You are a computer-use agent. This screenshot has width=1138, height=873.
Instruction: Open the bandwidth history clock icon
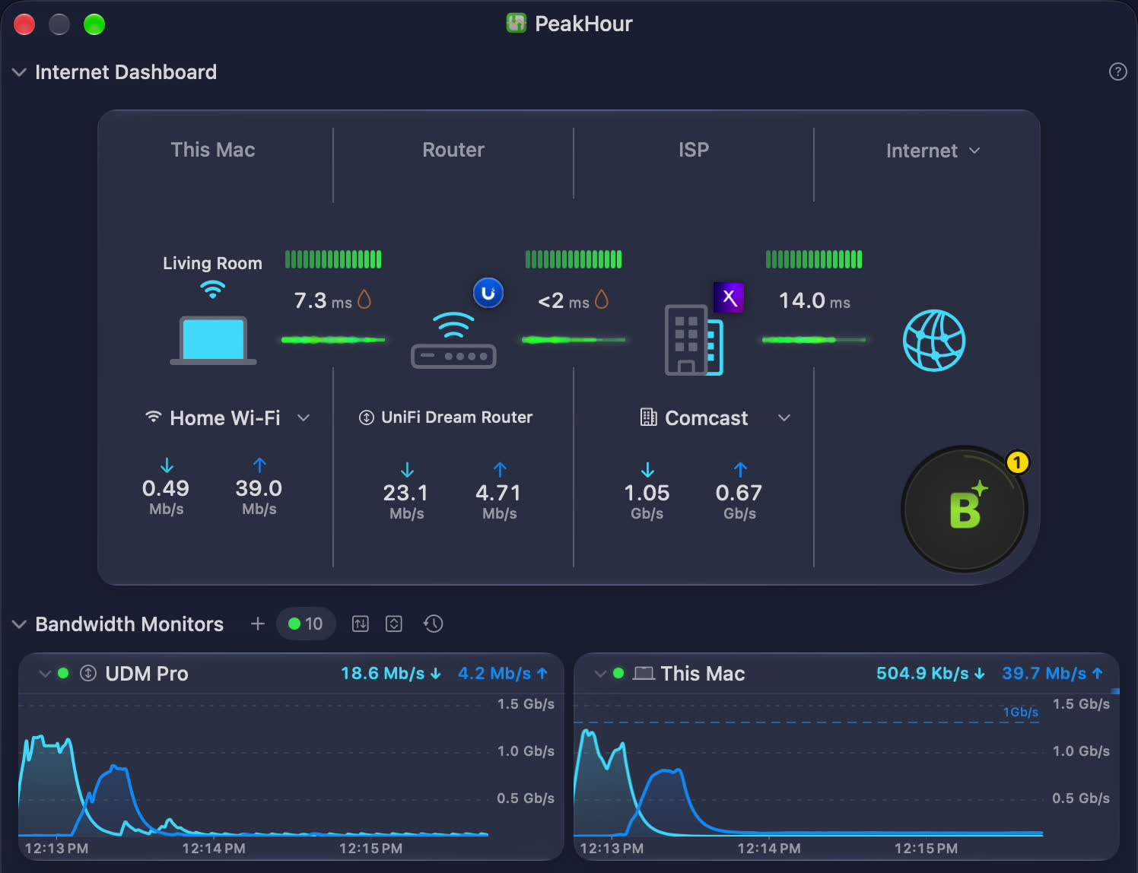click(434, 624)
